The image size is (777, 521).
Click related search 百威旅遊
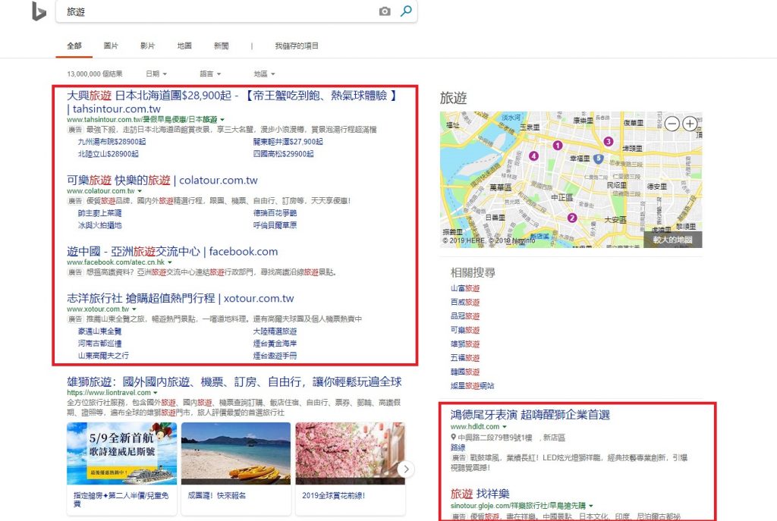coord(465,302)
